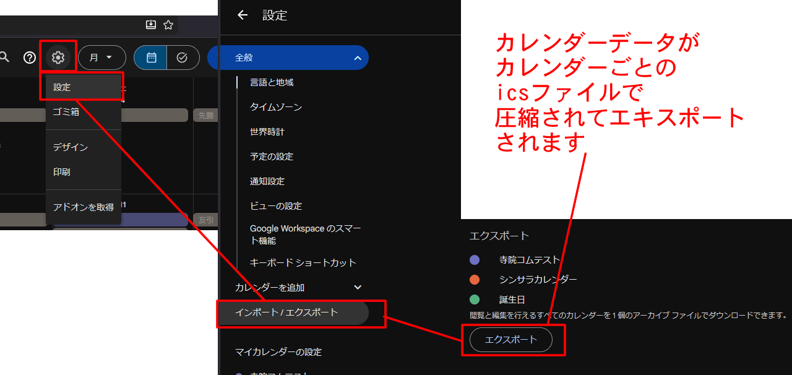The image size is (792, 375).
Task: Choose 印刷 in the dropdown menu
Action: [62, 172]
